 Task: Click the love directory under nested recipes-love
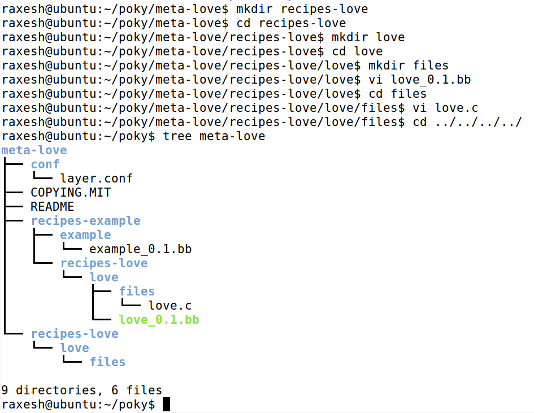coord(104,277)
